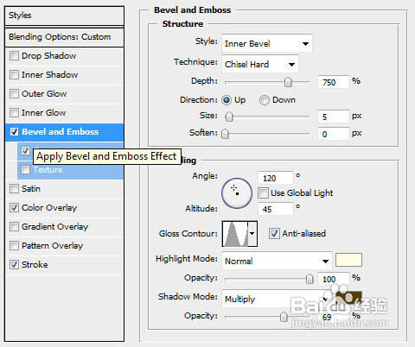Click the Size value input field
The image size is (415, 347).
[333, 117]
